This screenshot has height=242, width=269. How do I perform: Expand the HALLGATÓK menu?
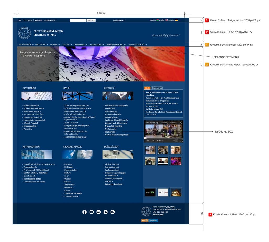[x=42, y=45]
